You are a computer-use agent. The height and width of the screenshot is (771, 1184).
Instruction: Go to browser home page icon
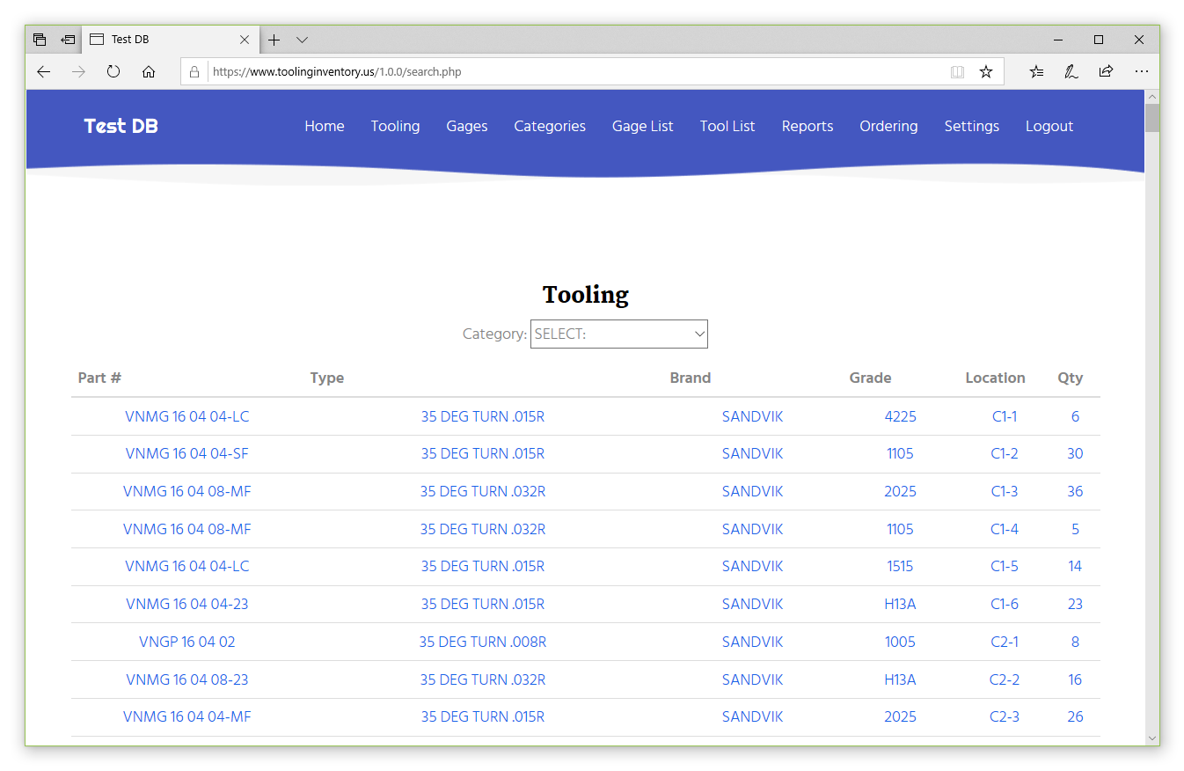point(149,72)
